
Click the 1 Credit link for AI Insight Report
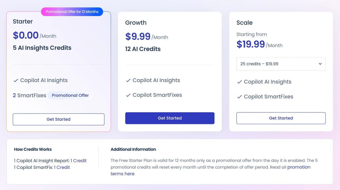(x=79, y=161)
